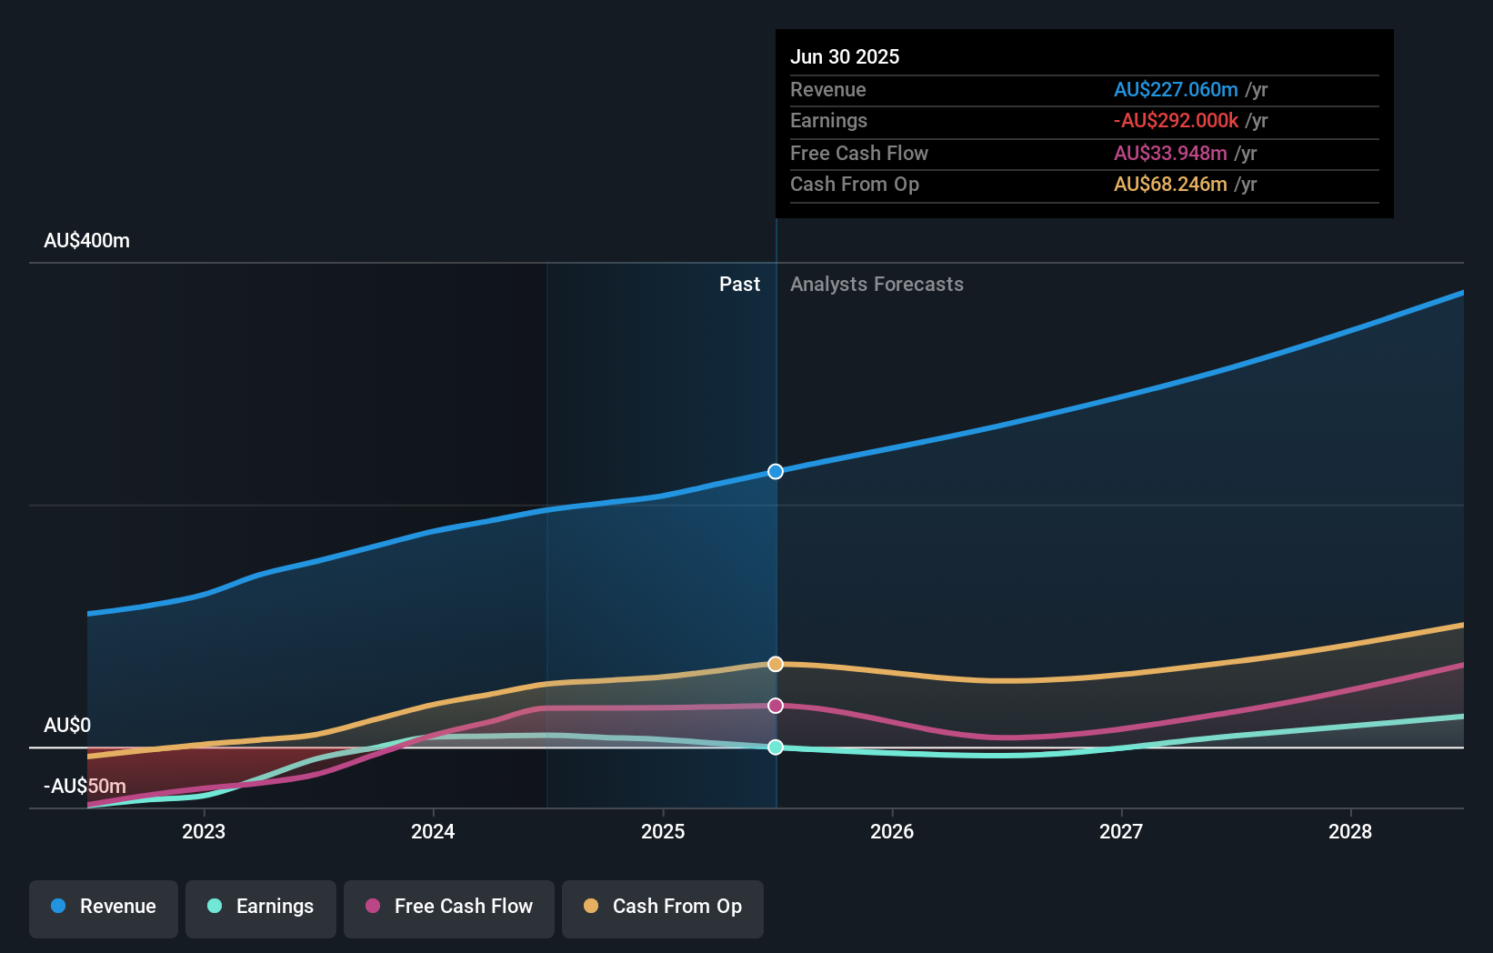Click the Past section of the chart
Image resolution: width=1493 pixels, height=953 pixels.
(739, 284)
